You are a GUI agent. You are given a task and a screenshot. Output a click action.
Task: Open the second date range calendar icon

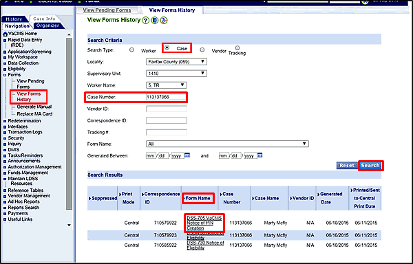click(260, 155)
